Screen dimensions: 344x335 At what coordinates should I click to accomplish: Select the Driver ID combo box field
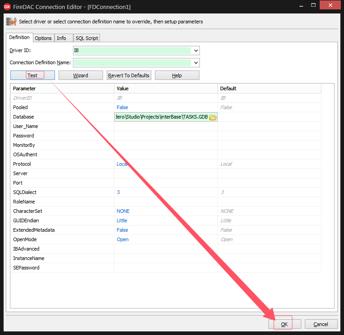pyautogui.click(x=136, y=51)
